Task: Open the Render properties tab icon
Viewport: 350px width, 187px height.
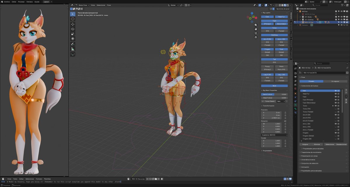Action: (x=295, y=73)
